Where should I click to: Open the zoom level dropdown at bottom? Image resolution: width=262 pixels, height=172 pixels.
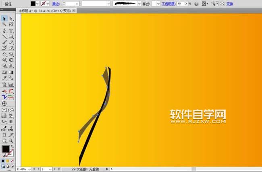point(29,169)
